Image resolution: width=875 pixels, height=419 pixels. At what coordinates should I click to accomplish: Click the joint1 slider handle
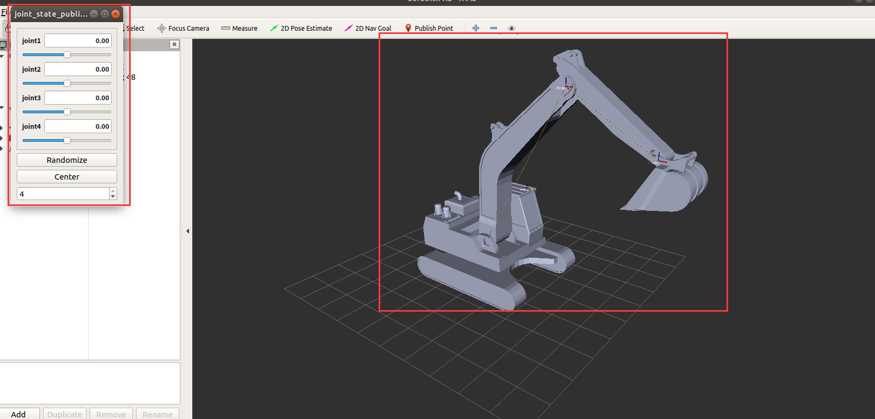67,54
